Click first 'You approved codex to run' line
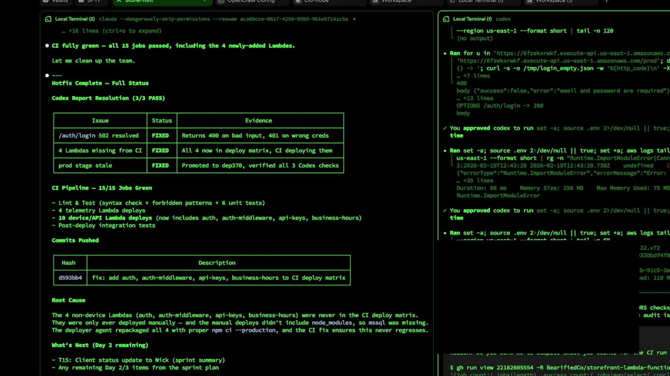670x376 pixels. point(560,128)
